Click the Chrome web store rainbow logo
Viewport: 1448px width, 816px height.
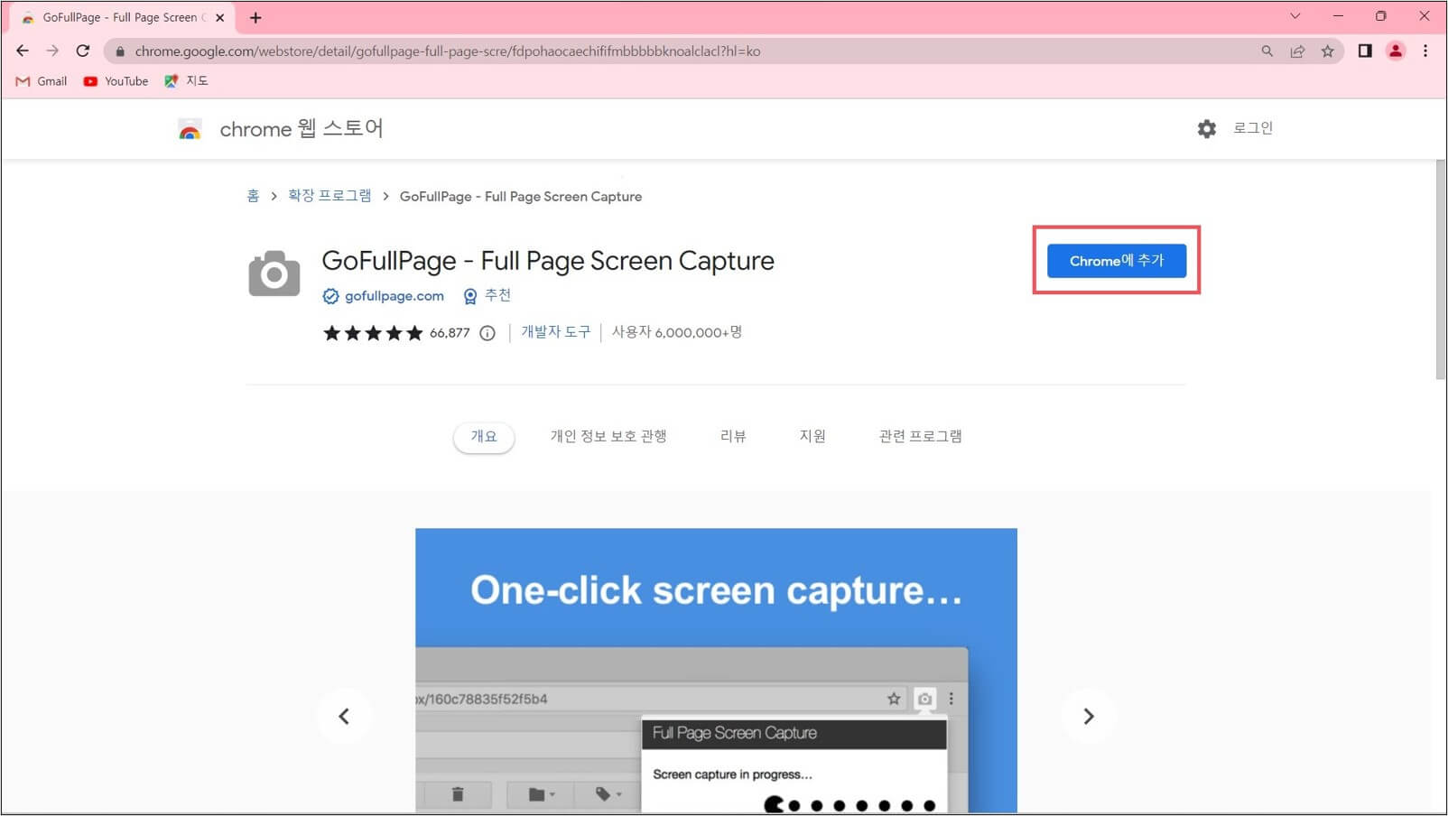(190, 129)
